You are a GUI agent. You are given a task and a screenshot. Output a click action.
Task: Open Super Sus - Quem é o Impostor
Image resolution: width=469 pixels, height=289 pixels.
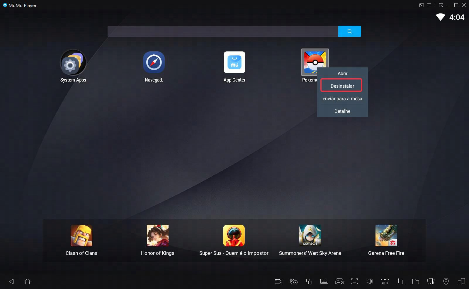(x=234, y=236)
